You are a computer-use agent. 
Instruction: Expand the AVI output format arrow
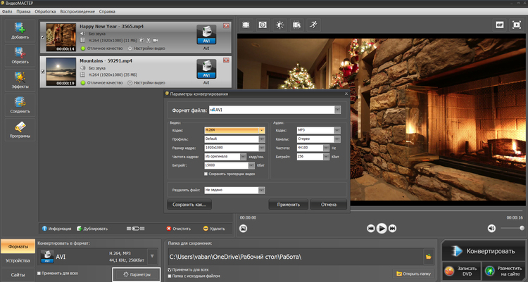click(x=152, y=257)
